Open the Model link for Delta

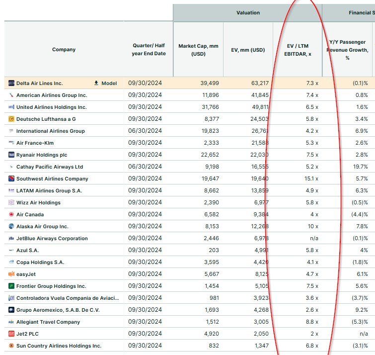tap(109, 84)
